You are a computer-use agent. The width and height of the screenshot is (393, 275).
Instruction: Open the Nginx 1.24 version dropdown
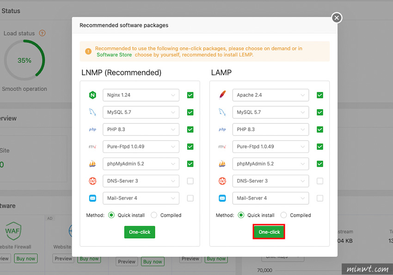pyautogui.click(x=141, y=95)
